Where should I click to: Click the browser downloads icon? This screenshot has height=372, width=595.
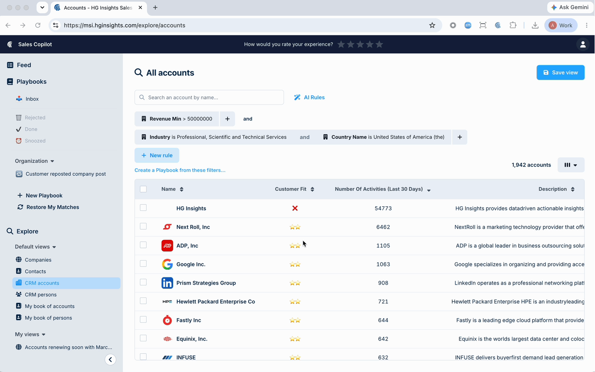(535, 25)
